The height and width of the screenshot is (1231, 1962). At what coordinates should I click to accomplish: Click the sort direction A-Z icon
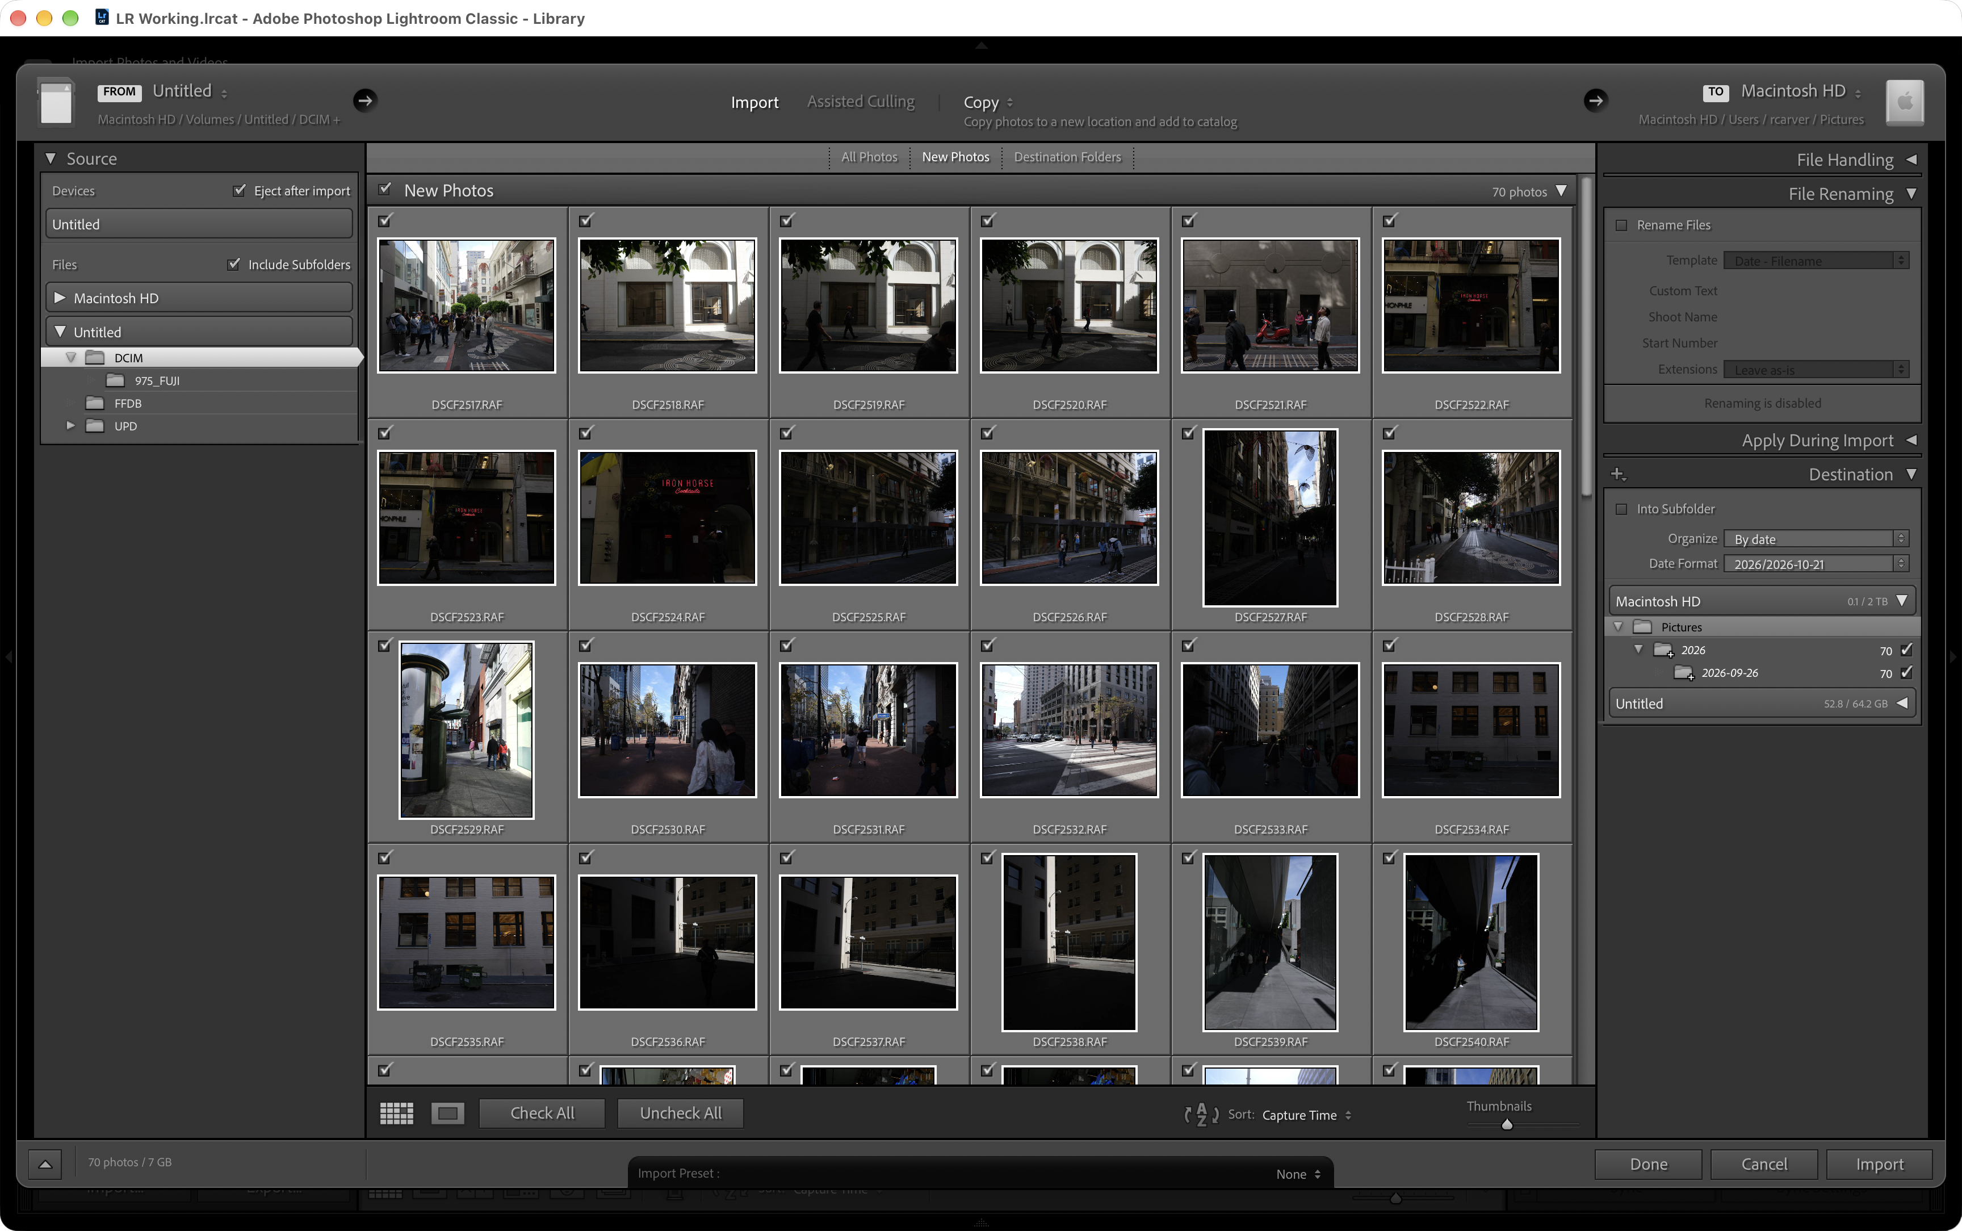(x=1201, y=1115)
